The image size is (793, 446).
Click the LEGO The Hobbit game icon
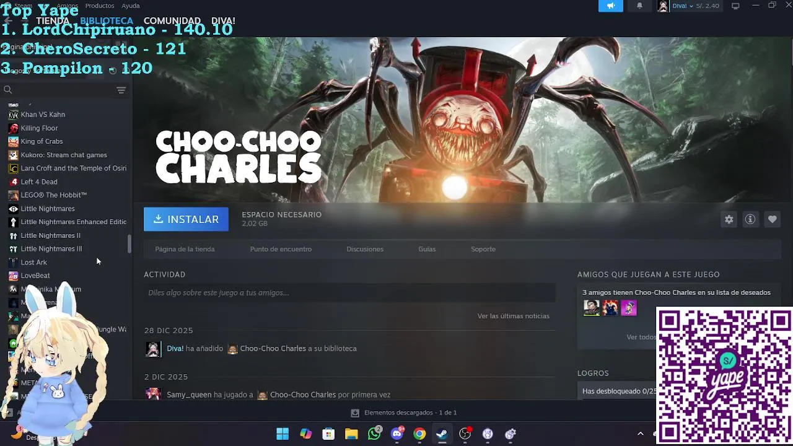(13, 195)
